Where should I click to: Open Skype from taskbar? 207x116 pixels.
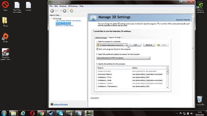61,113
